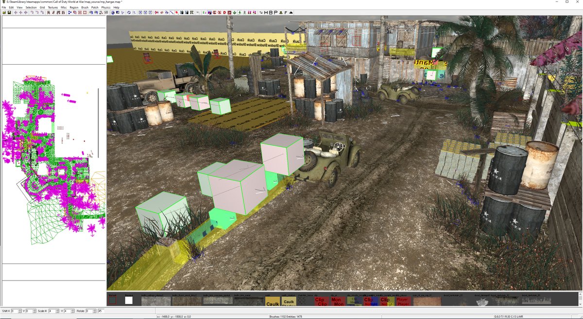Screen dimensions: 583x319
Task: Select the Mon Clip texture thumbnail
Action: tap(338, 301)
